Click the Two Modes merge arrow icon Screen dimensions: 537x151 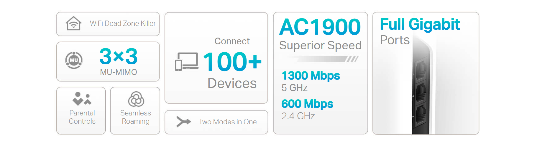pos(183,121)
